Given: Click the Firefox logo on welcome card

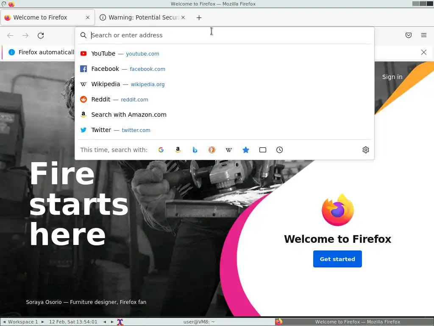Looking at the screenshot, I should [x=338, y=210].
